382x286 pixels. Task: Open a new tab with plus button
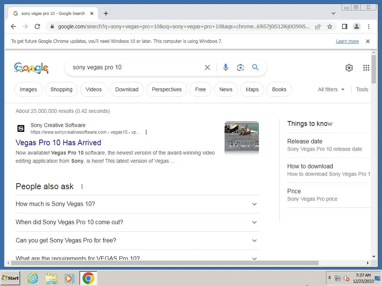[x=106, y=13]
